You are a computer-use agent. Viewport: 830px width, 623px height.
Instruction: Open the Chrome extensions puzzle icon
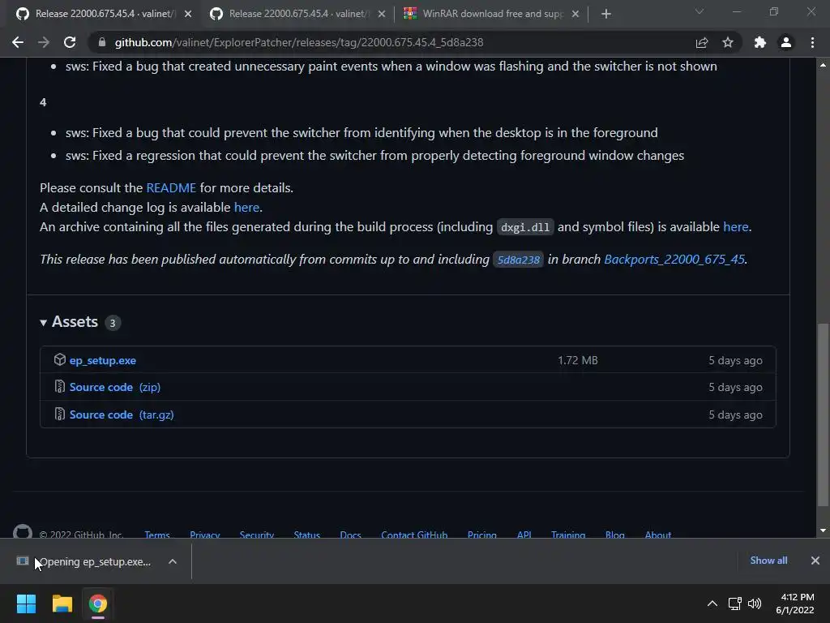[760, 42]
